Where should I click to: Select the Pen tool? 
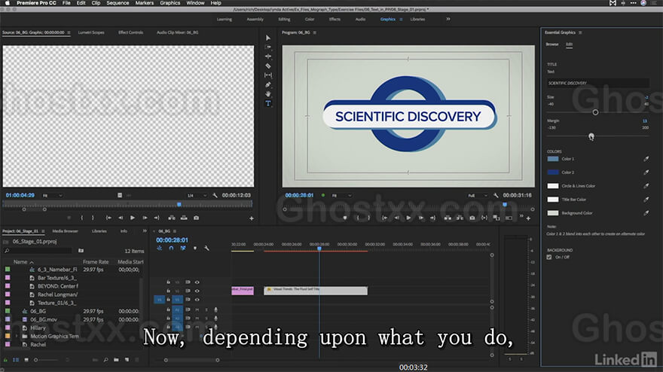point(268,85)
